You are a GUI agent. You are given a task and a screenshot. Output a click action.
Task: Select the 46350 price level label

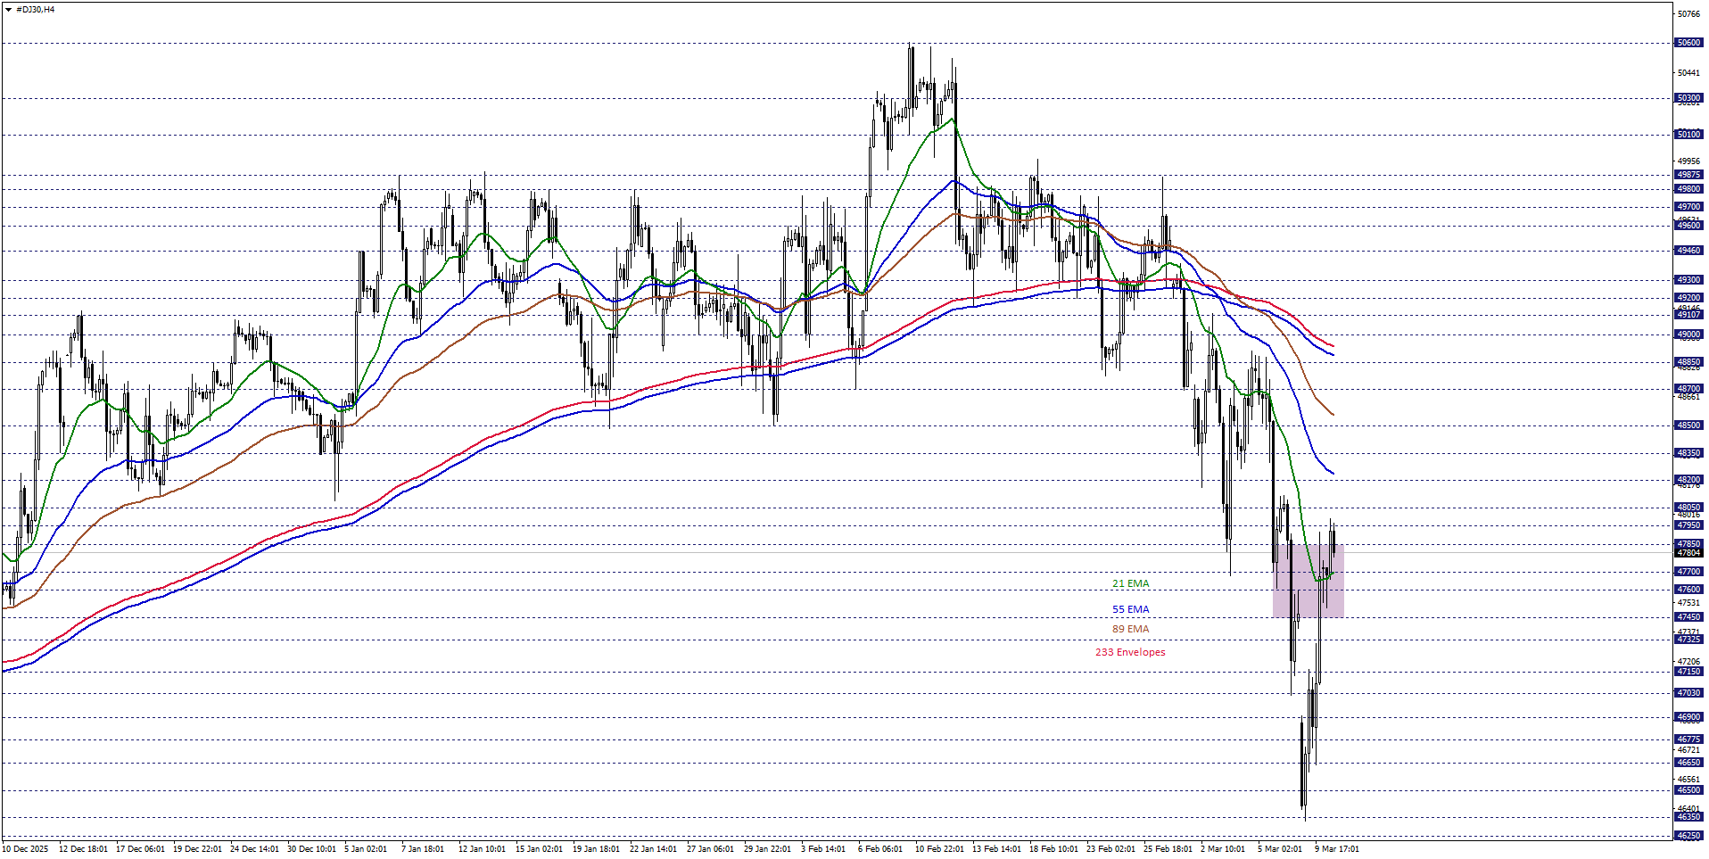[1688, 817]
